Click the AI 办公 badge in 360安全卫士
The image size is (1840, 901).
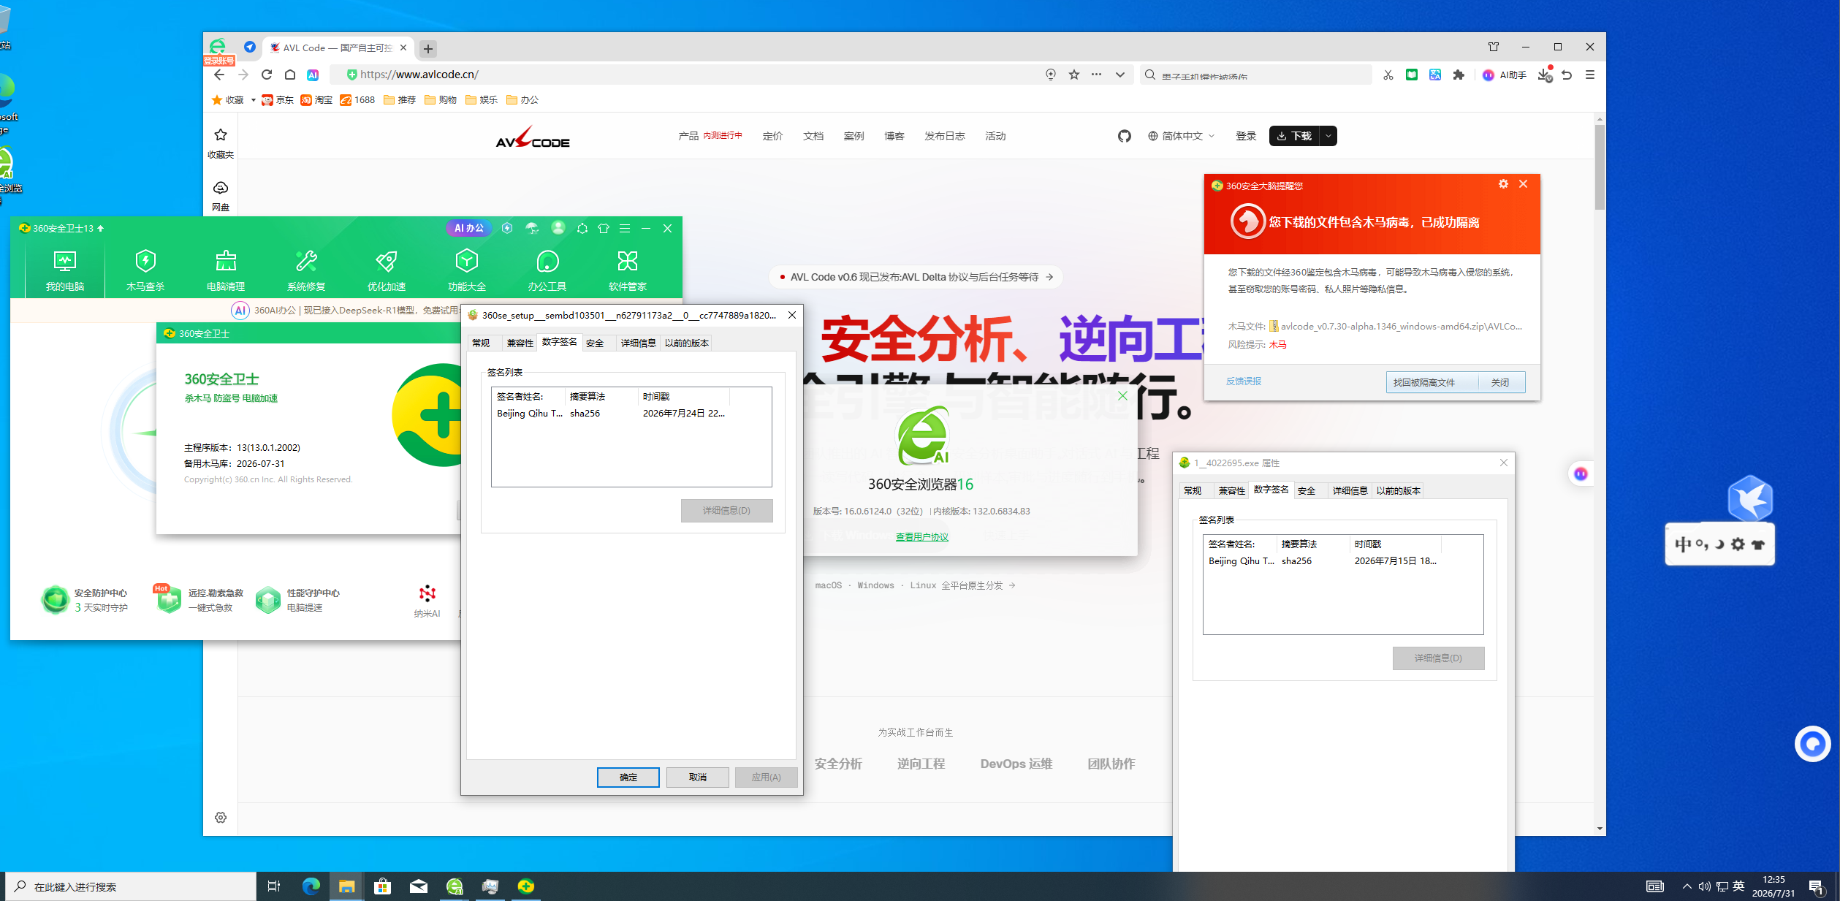(x=468, y=228)
